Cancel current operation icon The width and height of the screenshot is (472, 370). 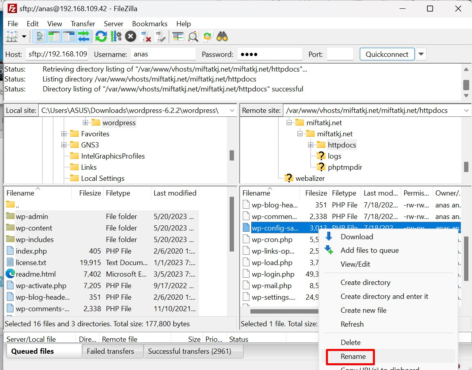[131, 37]
